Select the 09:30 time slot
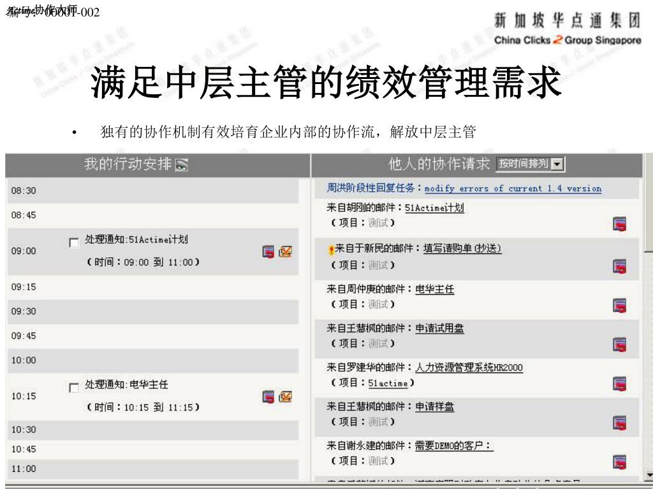653x489 pixels. [153, 311]
